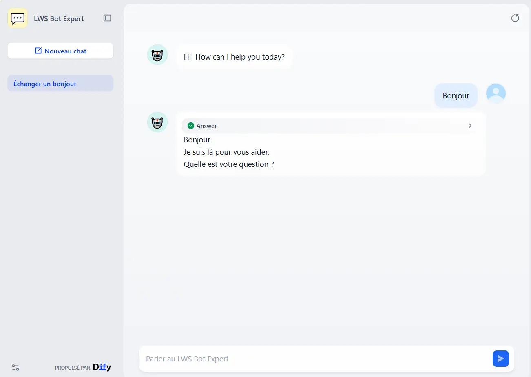Reset the conversation with the refresh icon
Viewport: 531px width, 377px height.
515,18
